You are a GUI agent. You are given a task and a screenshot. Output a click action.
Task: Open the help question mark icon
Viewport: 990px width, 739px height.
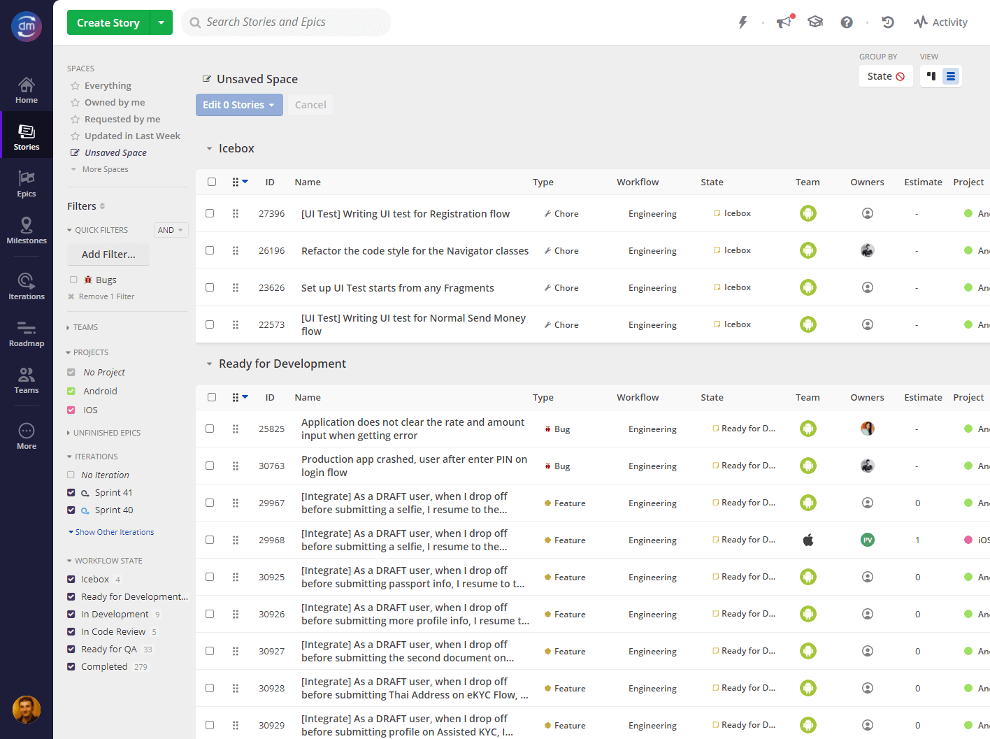[x=847, y=22]
